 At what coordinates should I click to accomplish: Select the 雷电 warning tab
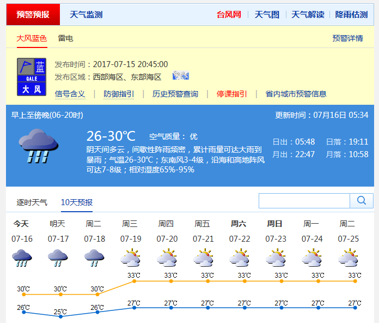(65, 38)
